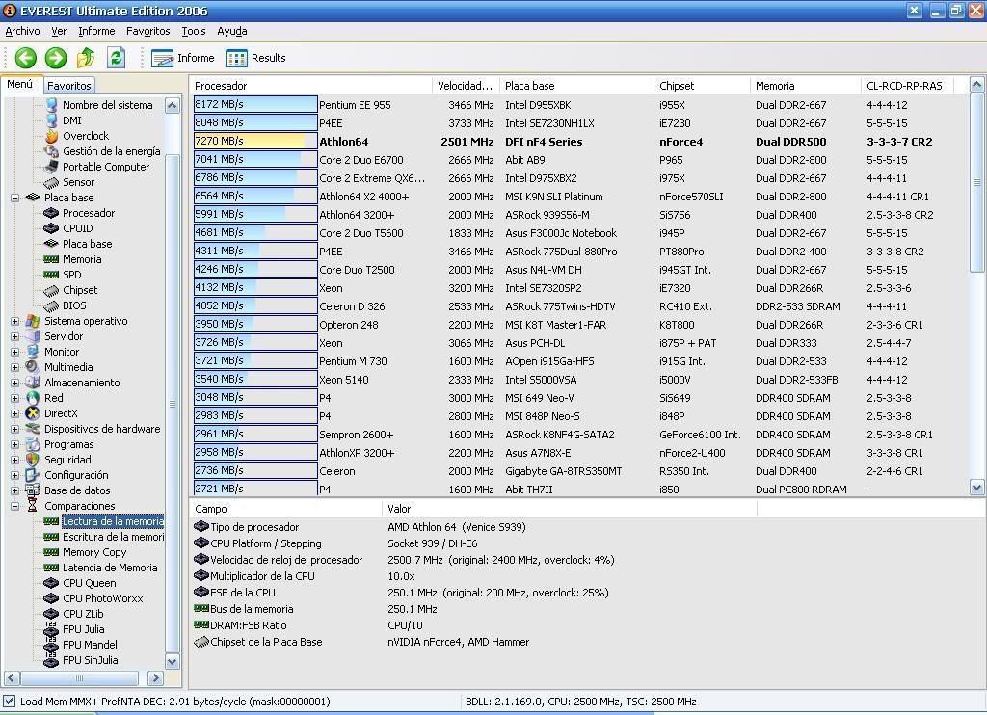Open the Informe report toolbar button
The height and width of the screenshot is (715, 987).
(x=183, y=58)
